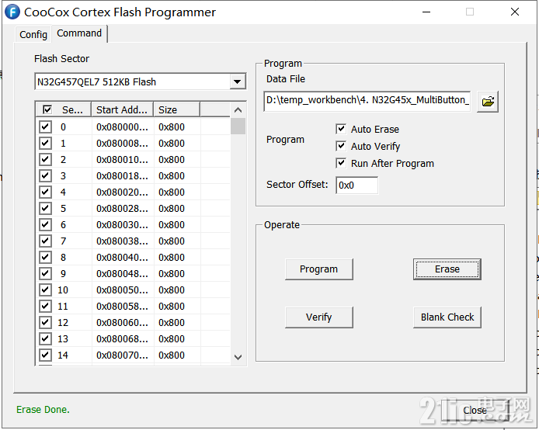Click the Program button in Operate
The height and width of the screenshot is (430, 539).
(x=318, y=269)
